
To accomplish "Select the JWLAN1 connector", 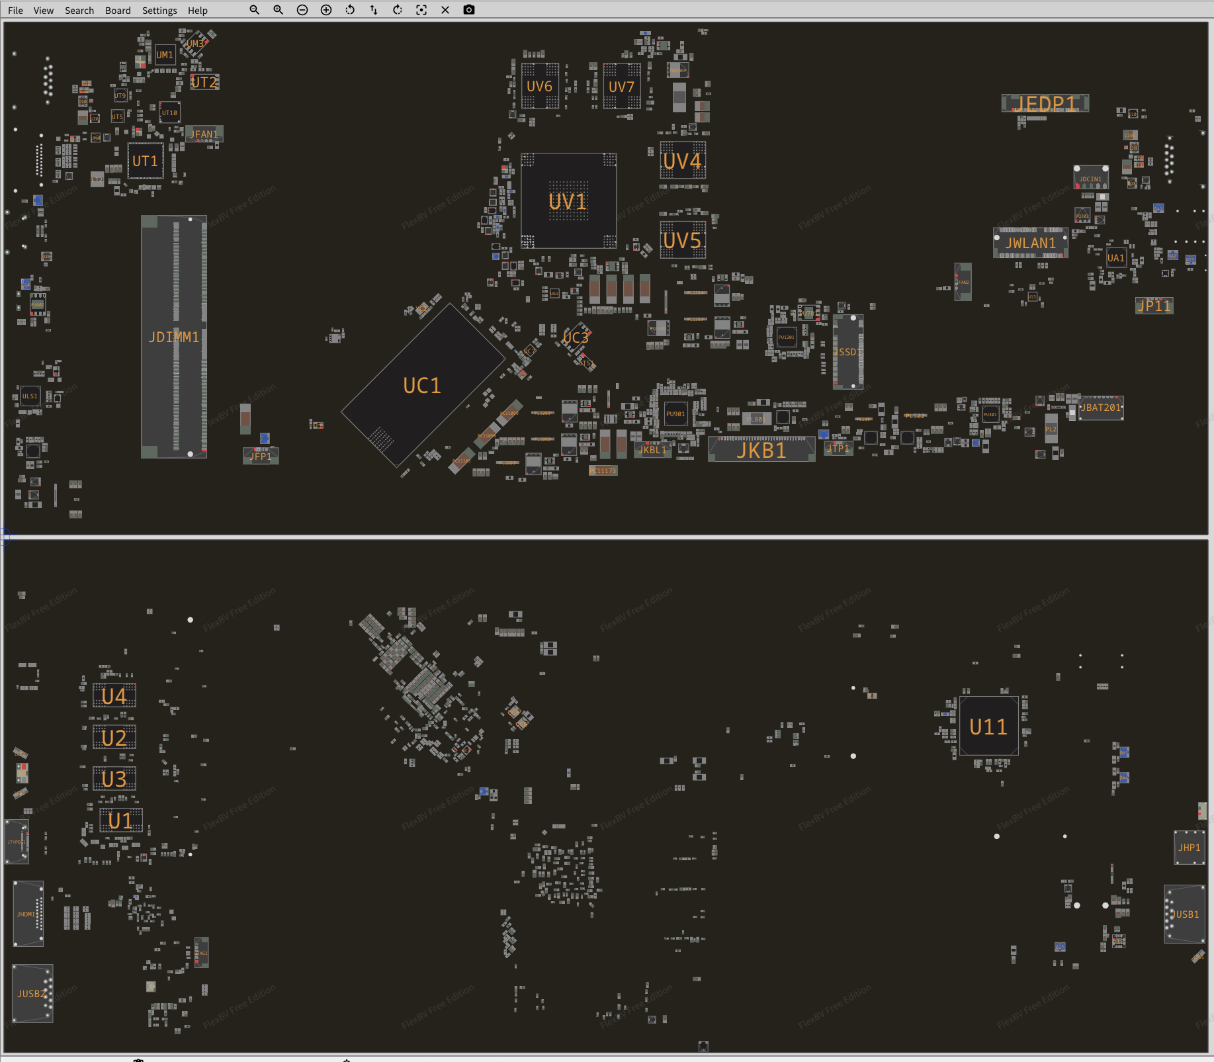I will [x=1031, y=243].
